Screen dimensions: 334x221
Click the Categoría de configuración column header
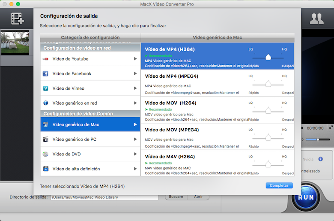pos(90,37)
